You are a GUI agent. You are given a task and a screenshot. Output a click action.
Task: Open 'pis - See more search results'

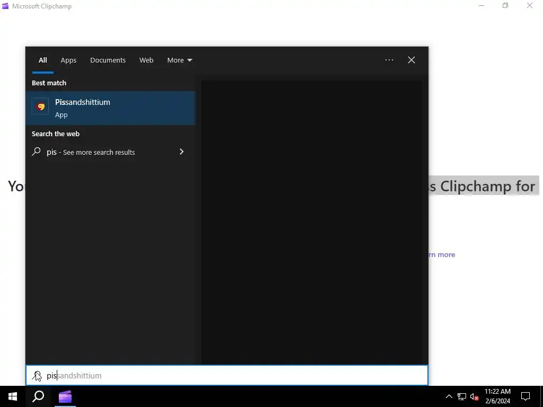[x=110, y=152]
